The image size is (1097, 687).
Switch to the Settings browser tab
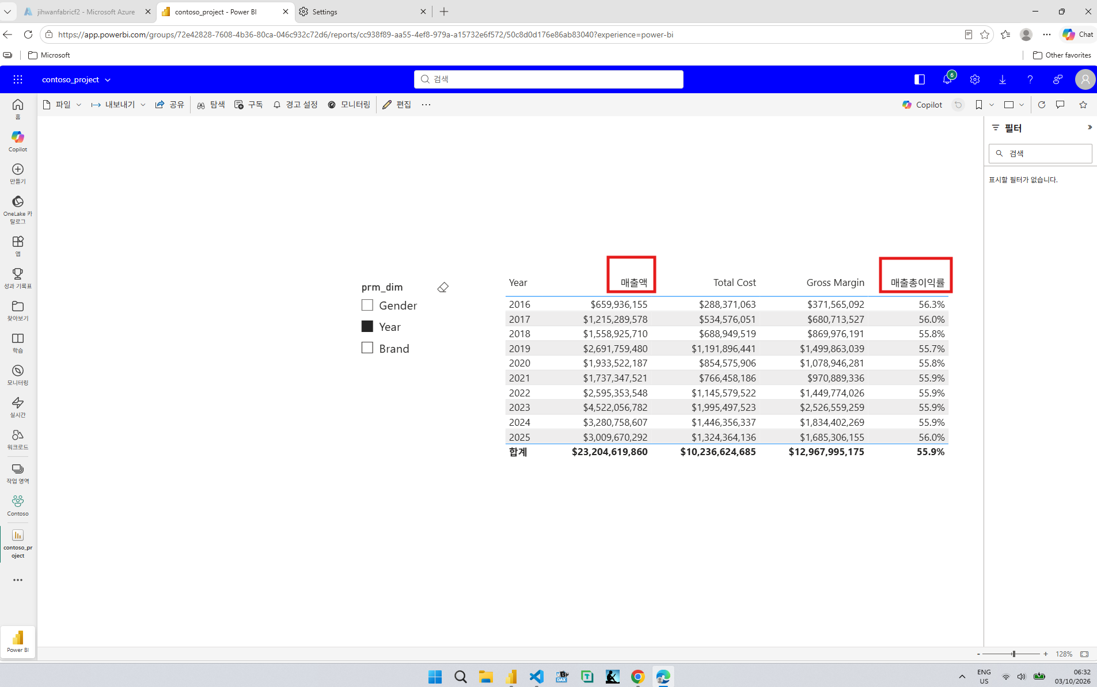point(362,12)
